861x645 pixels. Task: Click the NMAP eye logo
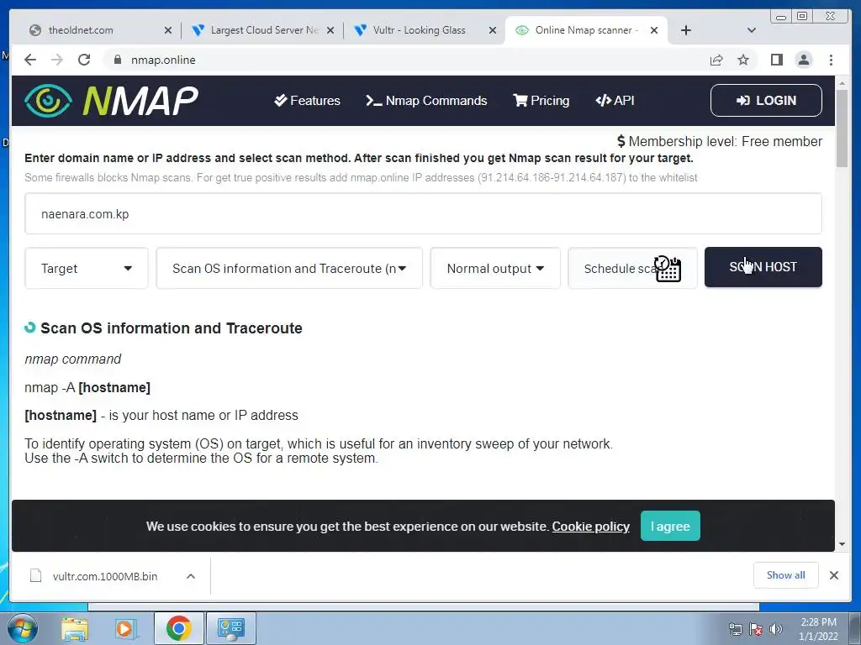pyautogui.click(x=48, y=101)
